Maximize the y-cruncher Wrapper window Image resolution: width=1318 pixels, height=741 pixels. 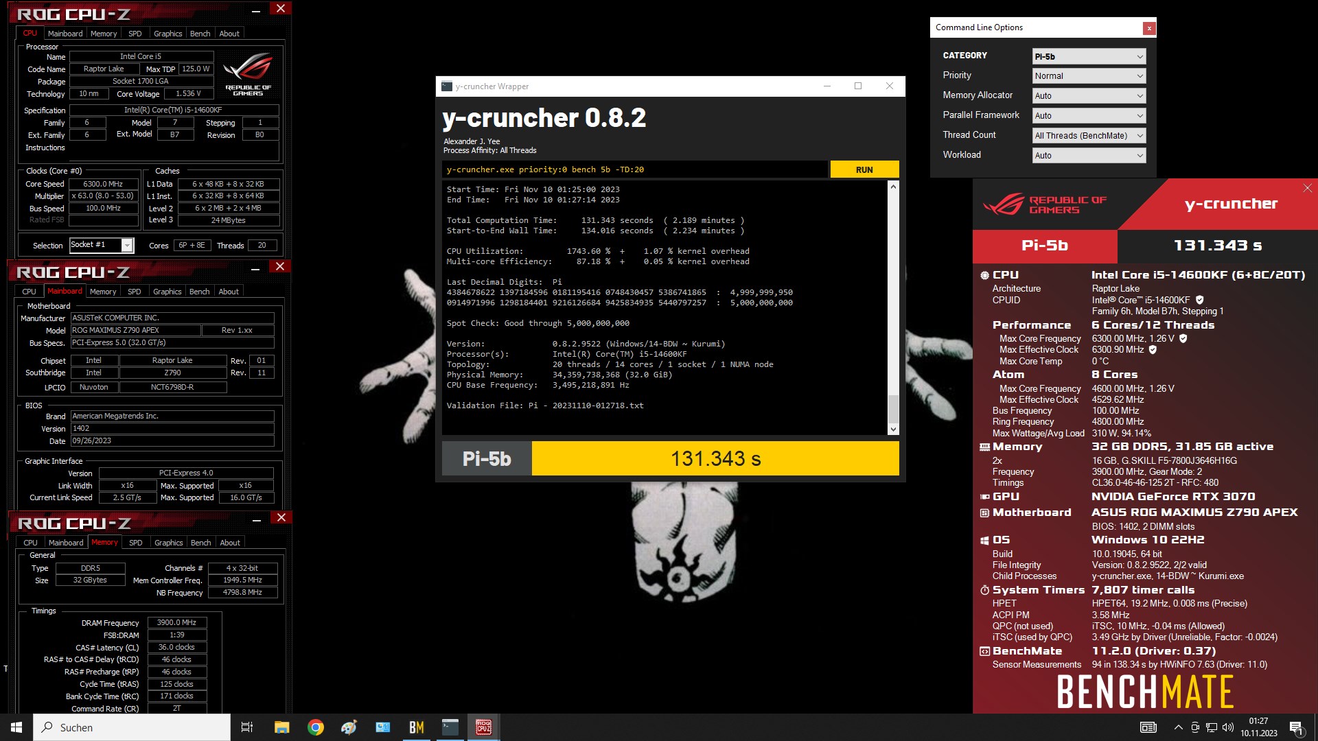click(858, 86)
